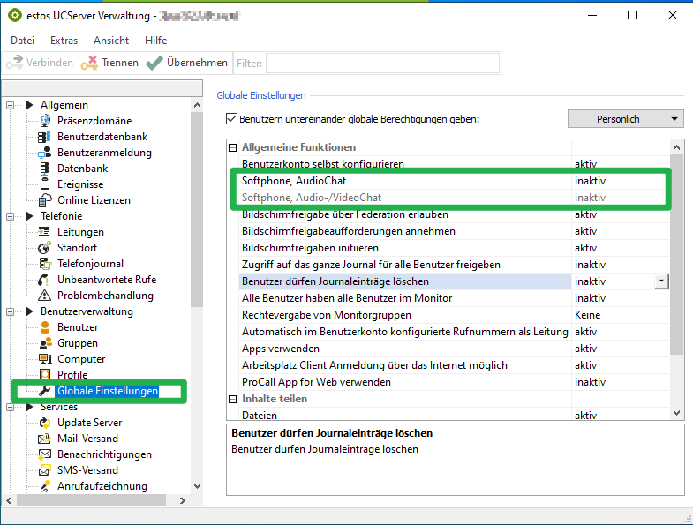This screenshot has height=525, width=693.
Task: Open the Mail-Versand envelope icon
Action: click(45, 439)
